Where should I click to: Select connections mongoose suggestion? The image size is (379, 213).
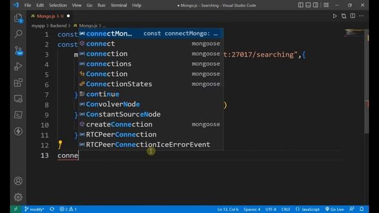click(151, 64)
